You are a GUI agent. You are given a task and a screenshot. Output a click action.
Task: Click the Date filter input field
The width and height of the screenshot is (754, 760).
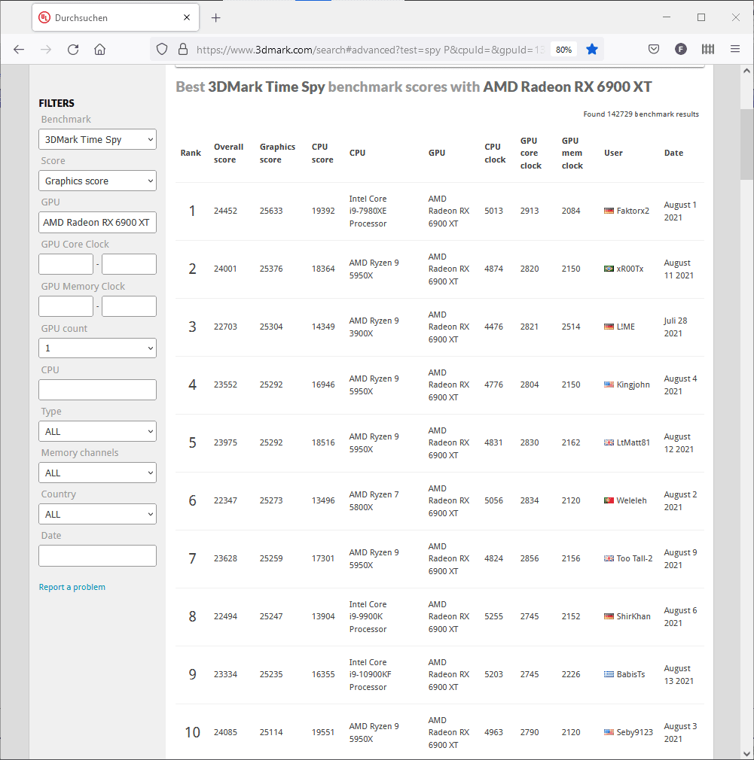97,556
